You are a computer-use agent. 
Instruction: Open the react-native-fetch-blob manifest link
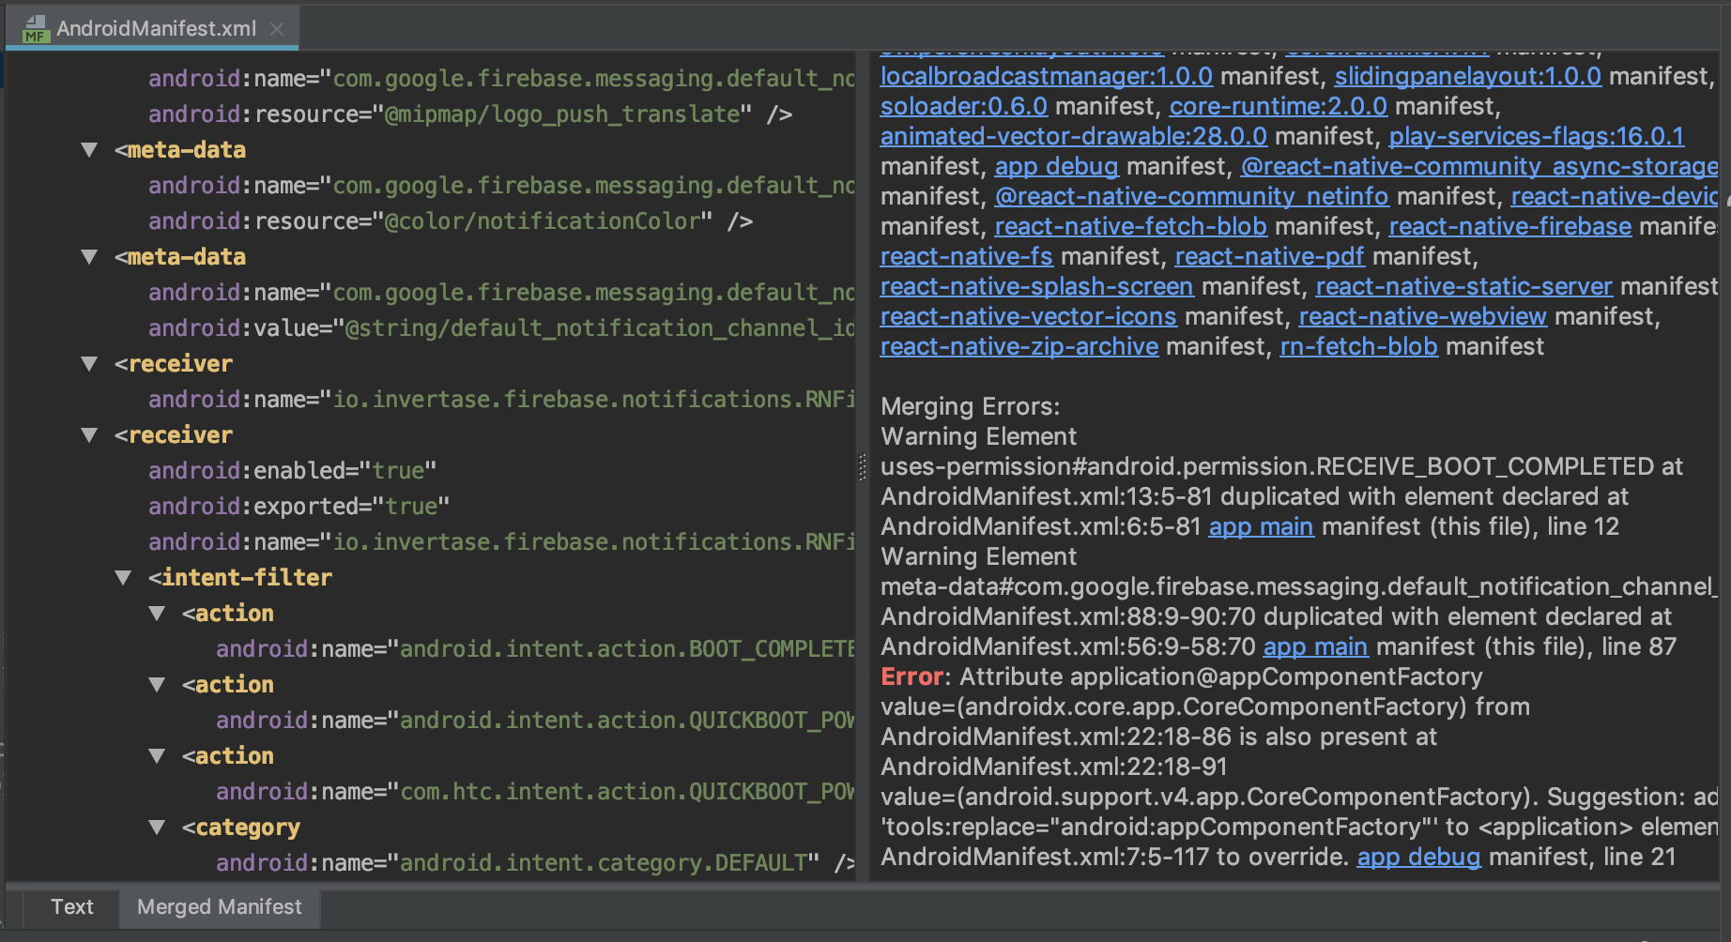(1130, 226)
